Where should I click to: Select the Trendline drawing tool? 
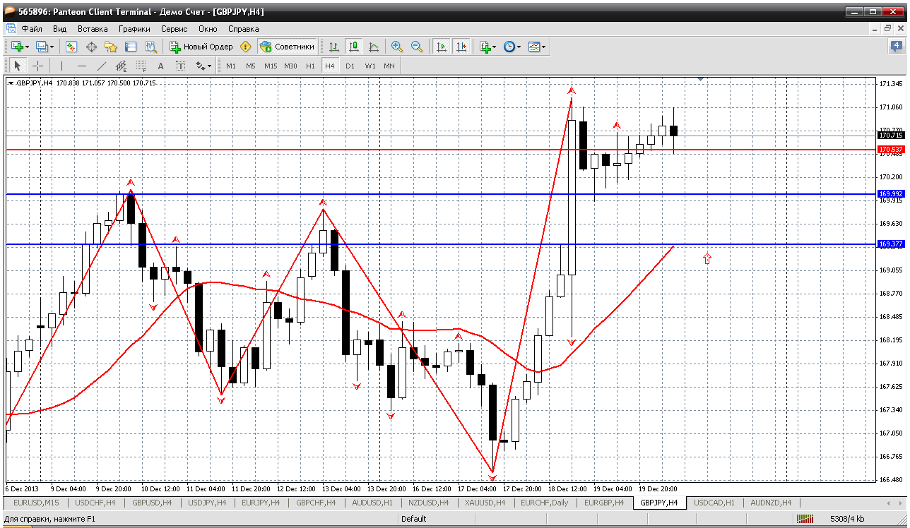[x=101, y=66]
